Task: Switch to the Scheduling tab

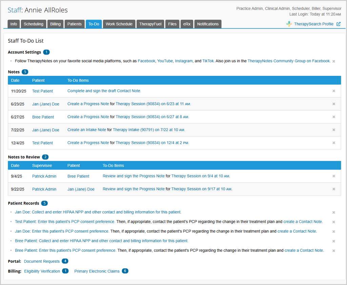Action: tap(34, 24)
